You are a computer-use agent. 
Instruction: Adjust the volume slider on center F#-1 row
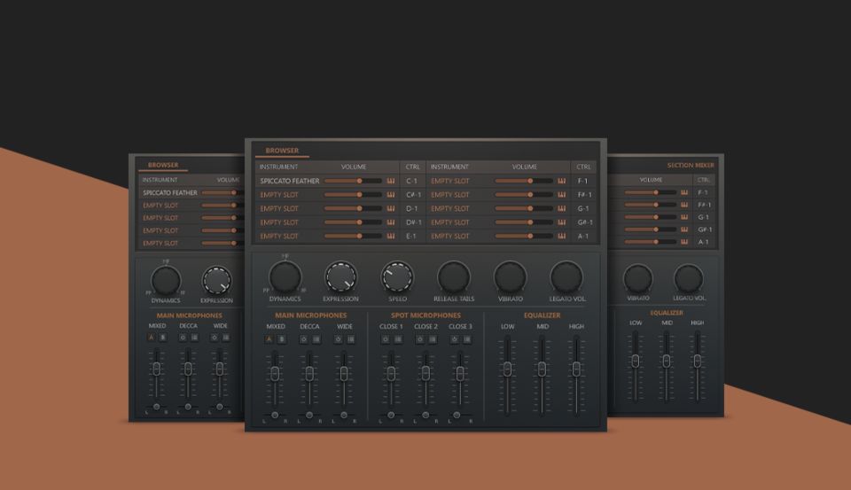524,194
